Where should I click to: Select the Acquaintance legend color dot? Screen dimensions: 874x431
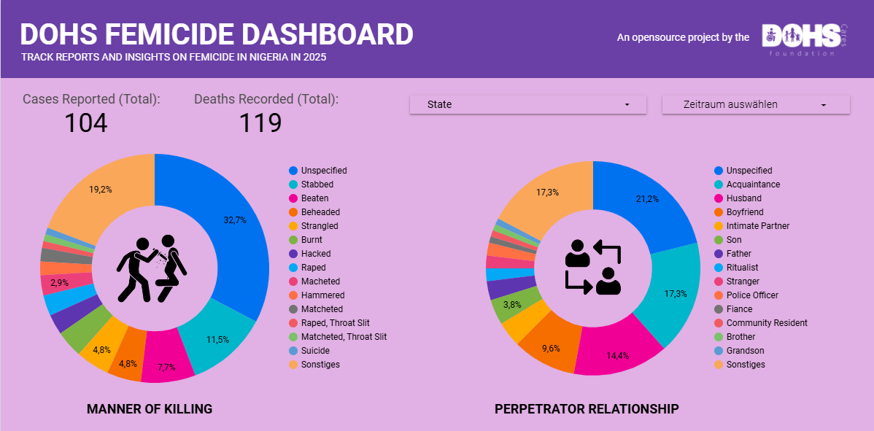719,185
